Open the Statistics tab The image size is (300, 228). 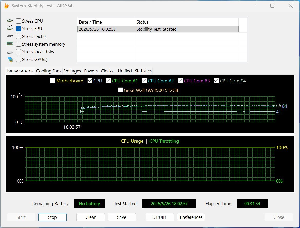(143, 71)
